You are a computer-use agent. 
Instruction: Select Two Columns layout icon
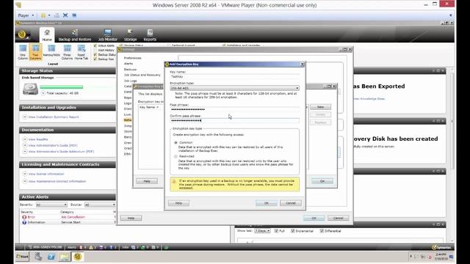coord(35,52)
